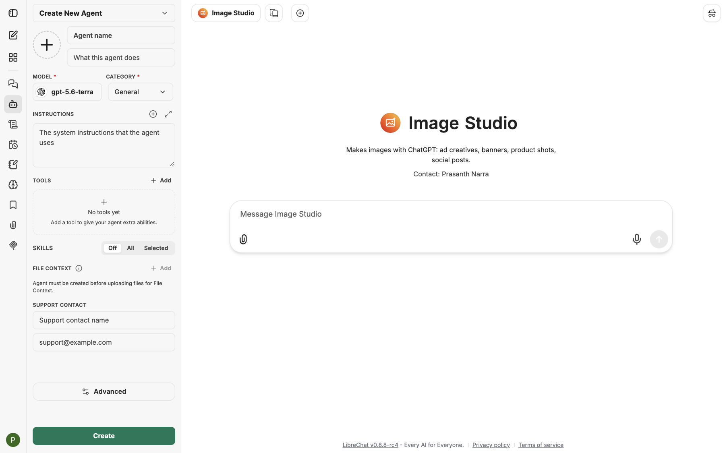Add variable to instructions plus-circle icon
The width and height of the screenshot is (725, 453).
(x=153, y=114)
